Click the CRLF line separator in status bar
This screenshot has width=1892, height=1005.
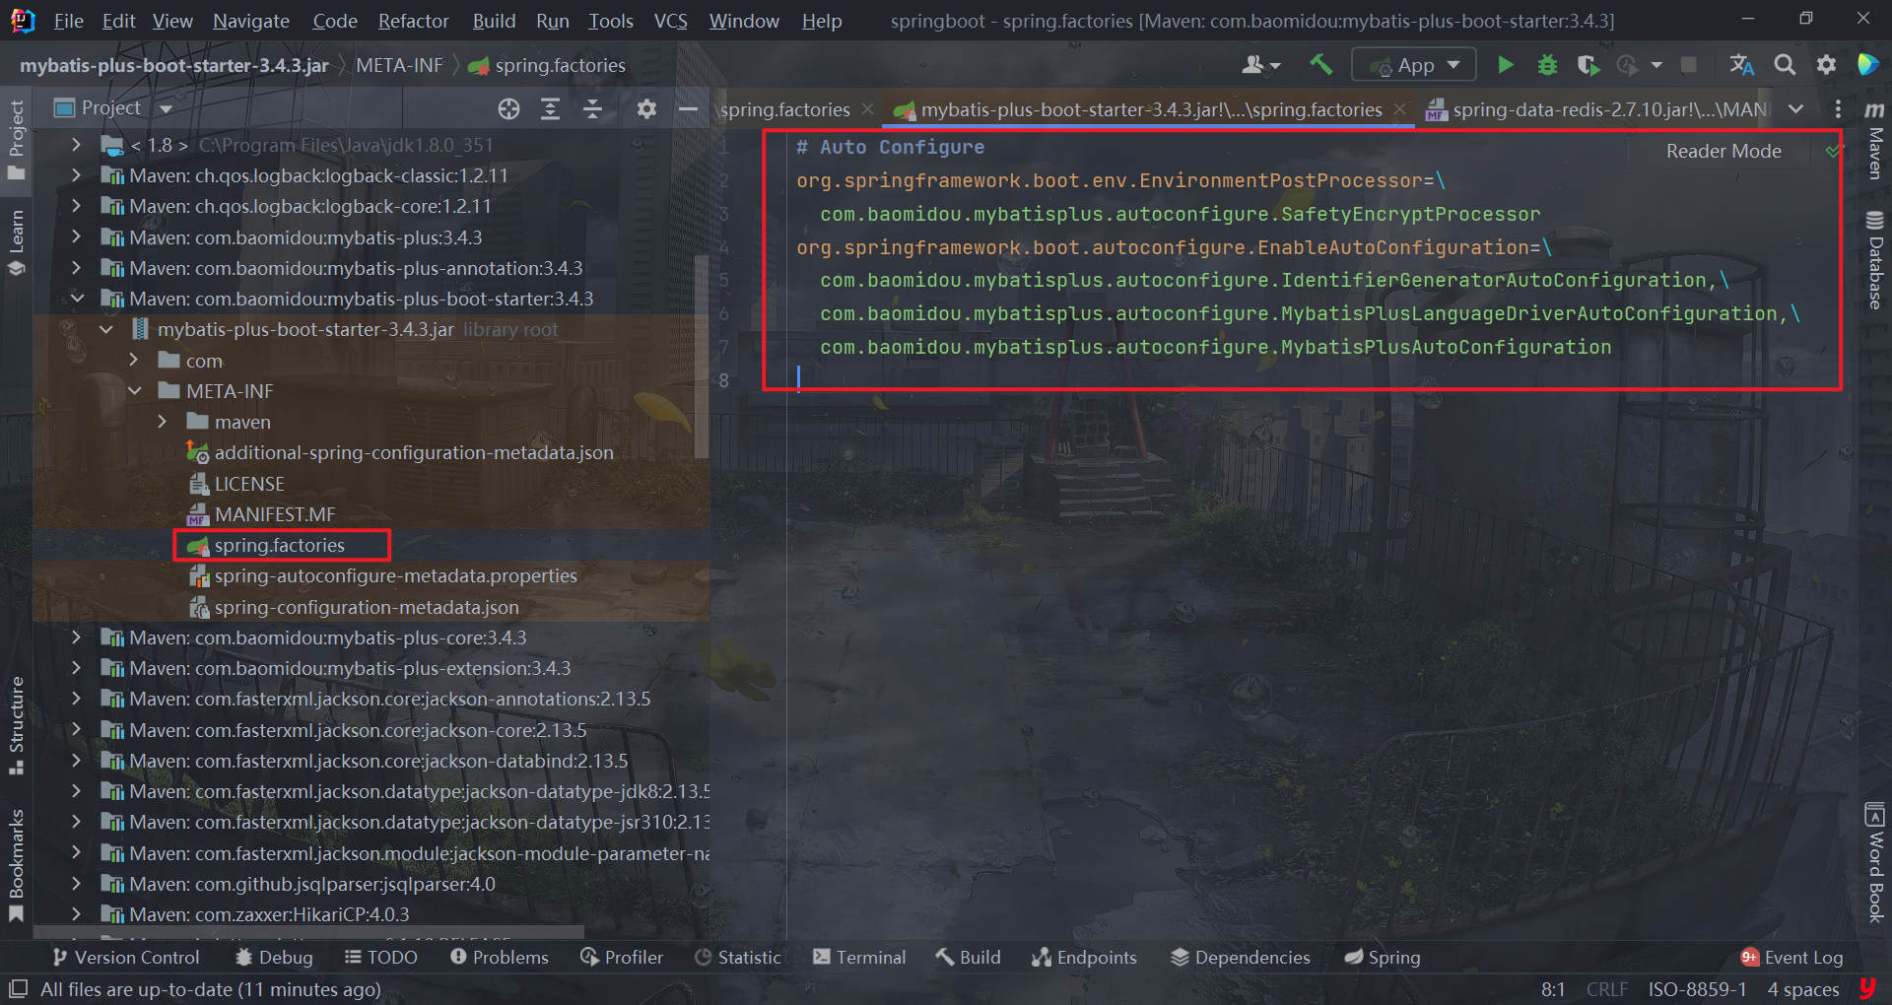coord(1606,988)
